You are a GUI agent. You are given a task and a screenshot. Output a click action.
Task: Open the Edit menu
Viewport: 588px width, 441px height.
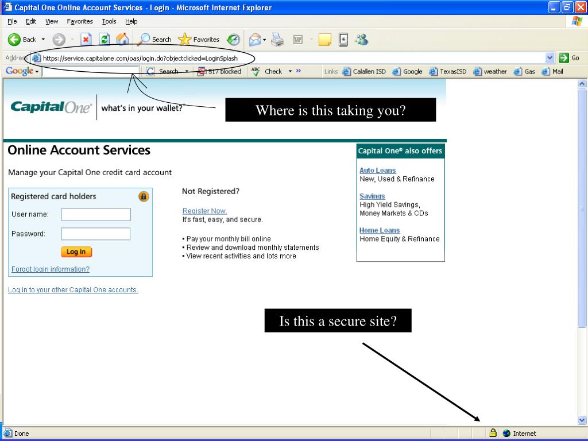tap(31, 21)
